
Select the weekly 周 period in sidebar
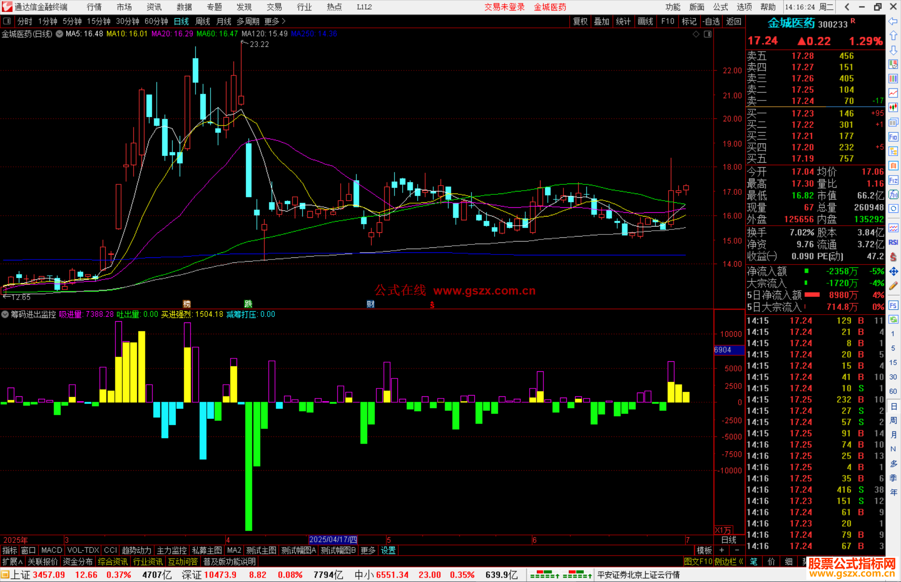point(893,420)
